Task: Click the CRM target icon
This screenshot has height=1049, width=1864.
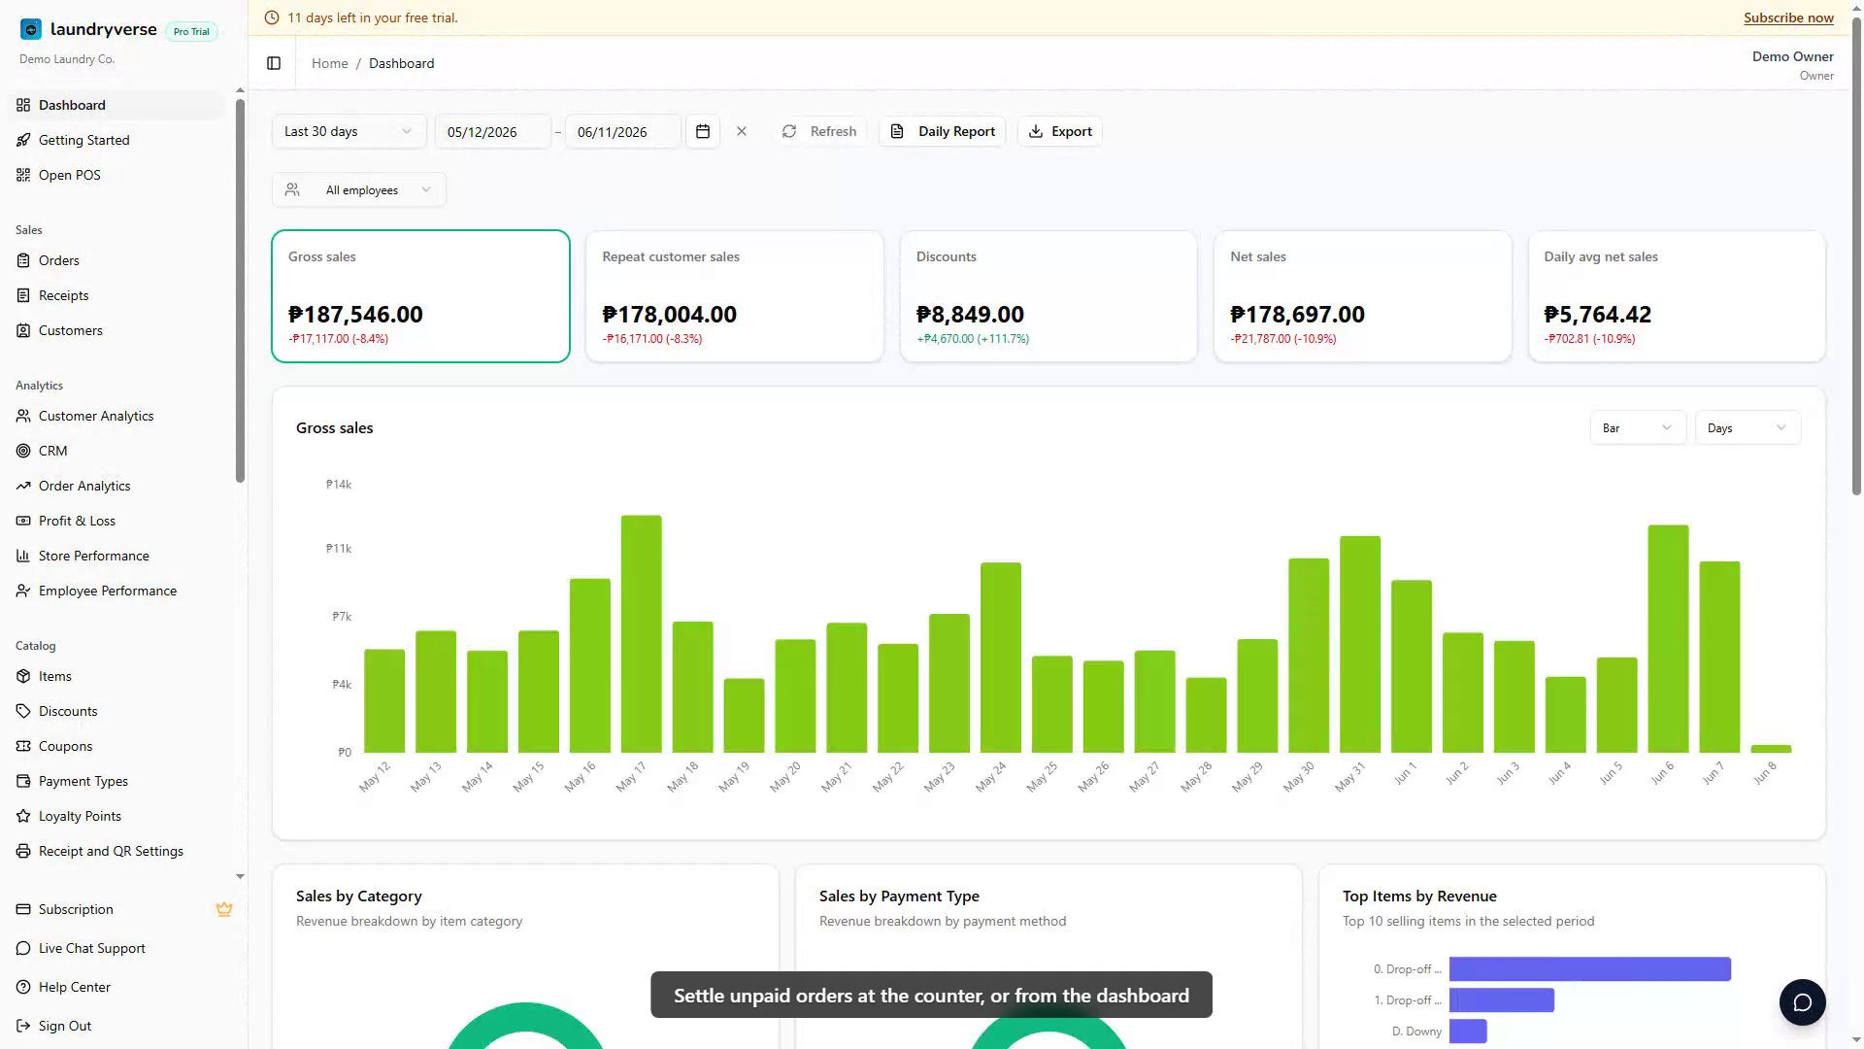Action: (x=23, y=451)
